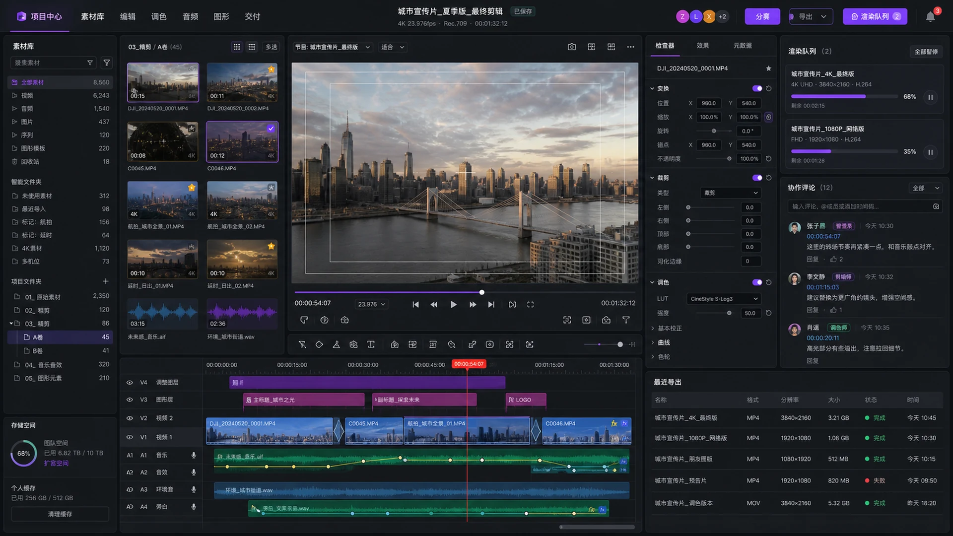Hide the V4 调整图层 track

[x=130, y=383]
